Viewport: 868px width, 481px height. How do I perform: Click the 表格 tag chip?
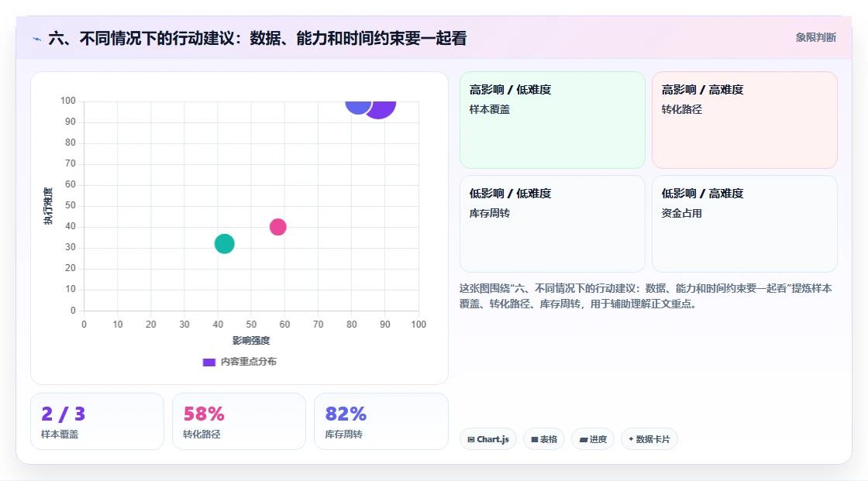[x=544, y=439]
